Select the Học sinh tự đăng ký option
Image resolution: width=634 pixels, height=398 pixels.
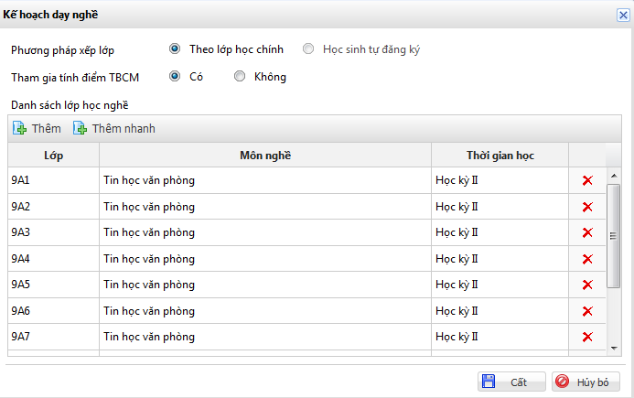308,49
